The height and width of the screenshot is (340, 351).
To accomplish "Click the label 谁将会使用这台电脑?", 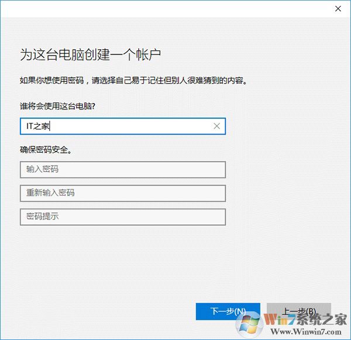I will pos(57,106).
